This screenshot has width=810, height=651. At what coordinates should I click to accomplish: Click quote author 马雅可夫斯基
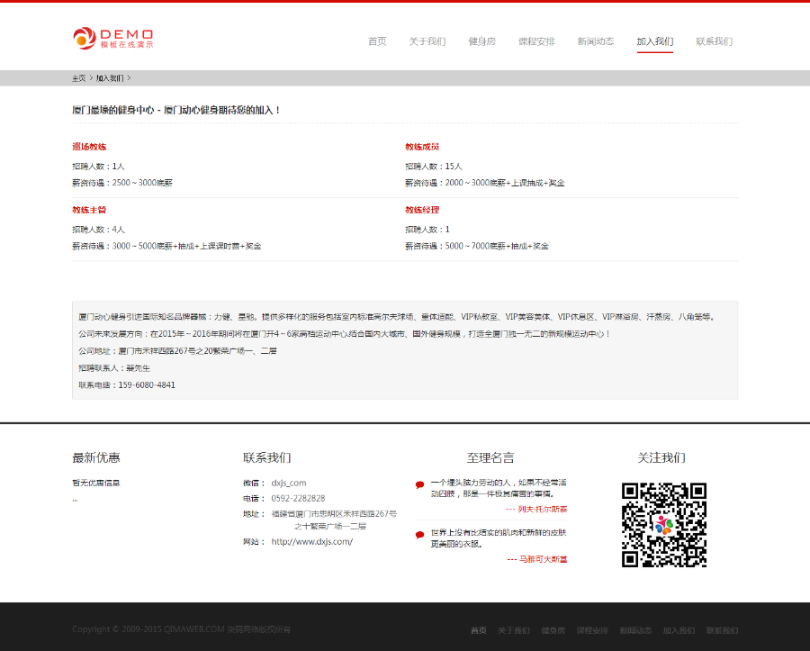(x=543, y=559)
